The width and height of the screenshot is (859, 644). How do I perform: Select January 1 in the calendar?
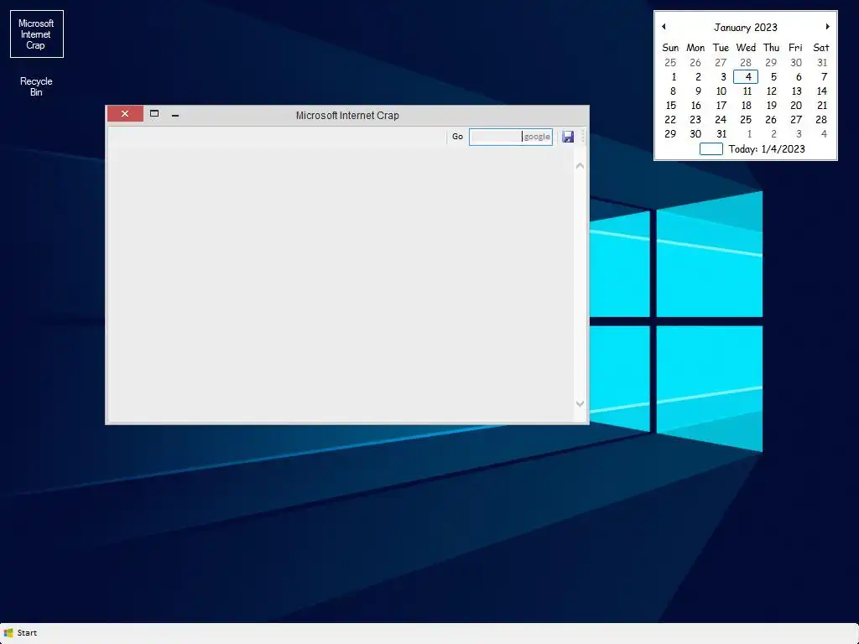point(674,76)
